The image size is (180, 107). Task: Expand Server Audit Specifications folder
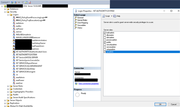(8, 98)
